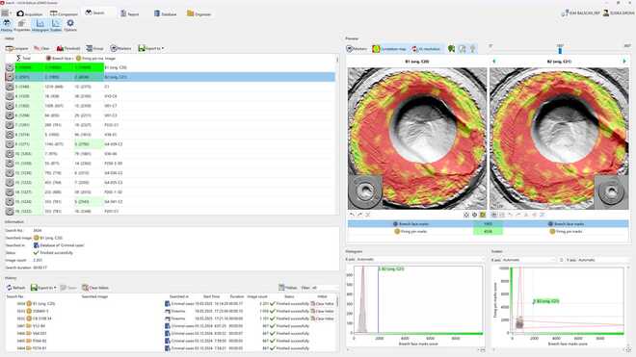Open the Database tab
Viewport: 636px width, 357px height.
[x=165, y=13]
